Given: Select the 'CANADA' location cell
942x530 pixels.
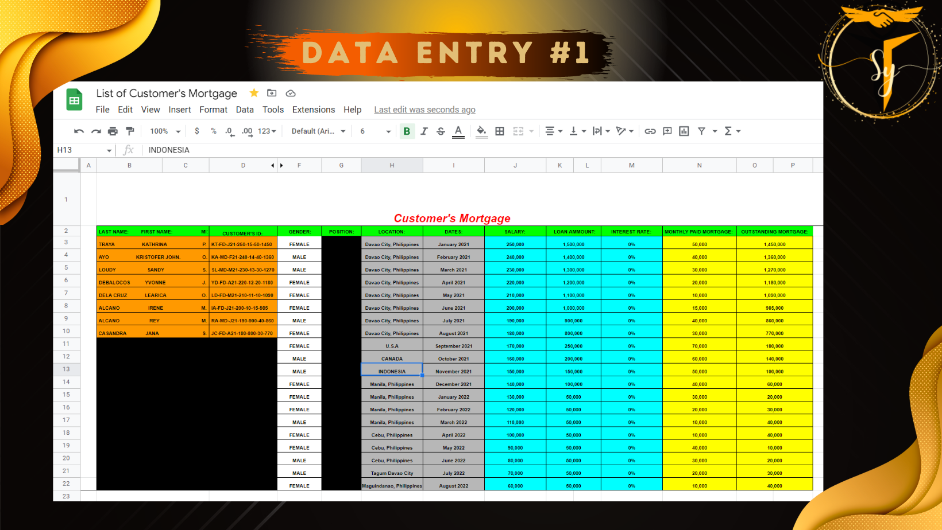Looking at the screenshot, I should (392, 357).
